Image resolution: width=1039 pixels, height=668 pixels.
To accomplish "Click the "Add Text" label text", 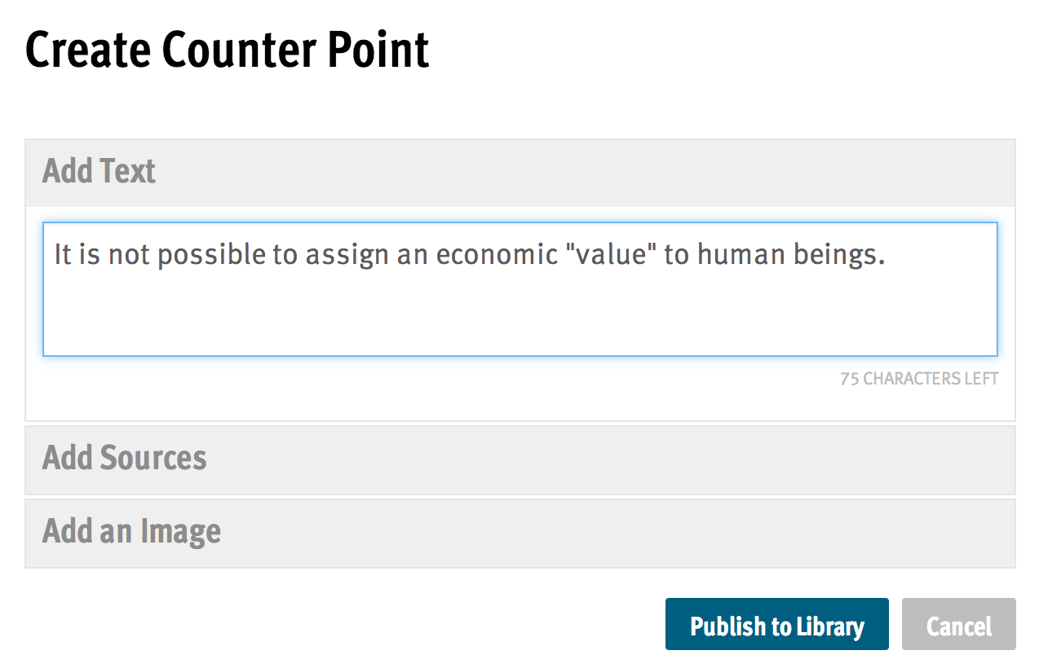I will (x=99, y=172).
